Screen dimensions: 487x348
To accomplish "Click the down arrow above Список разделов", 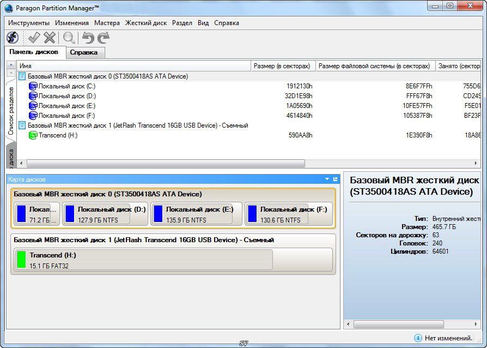I will (11, 73).
